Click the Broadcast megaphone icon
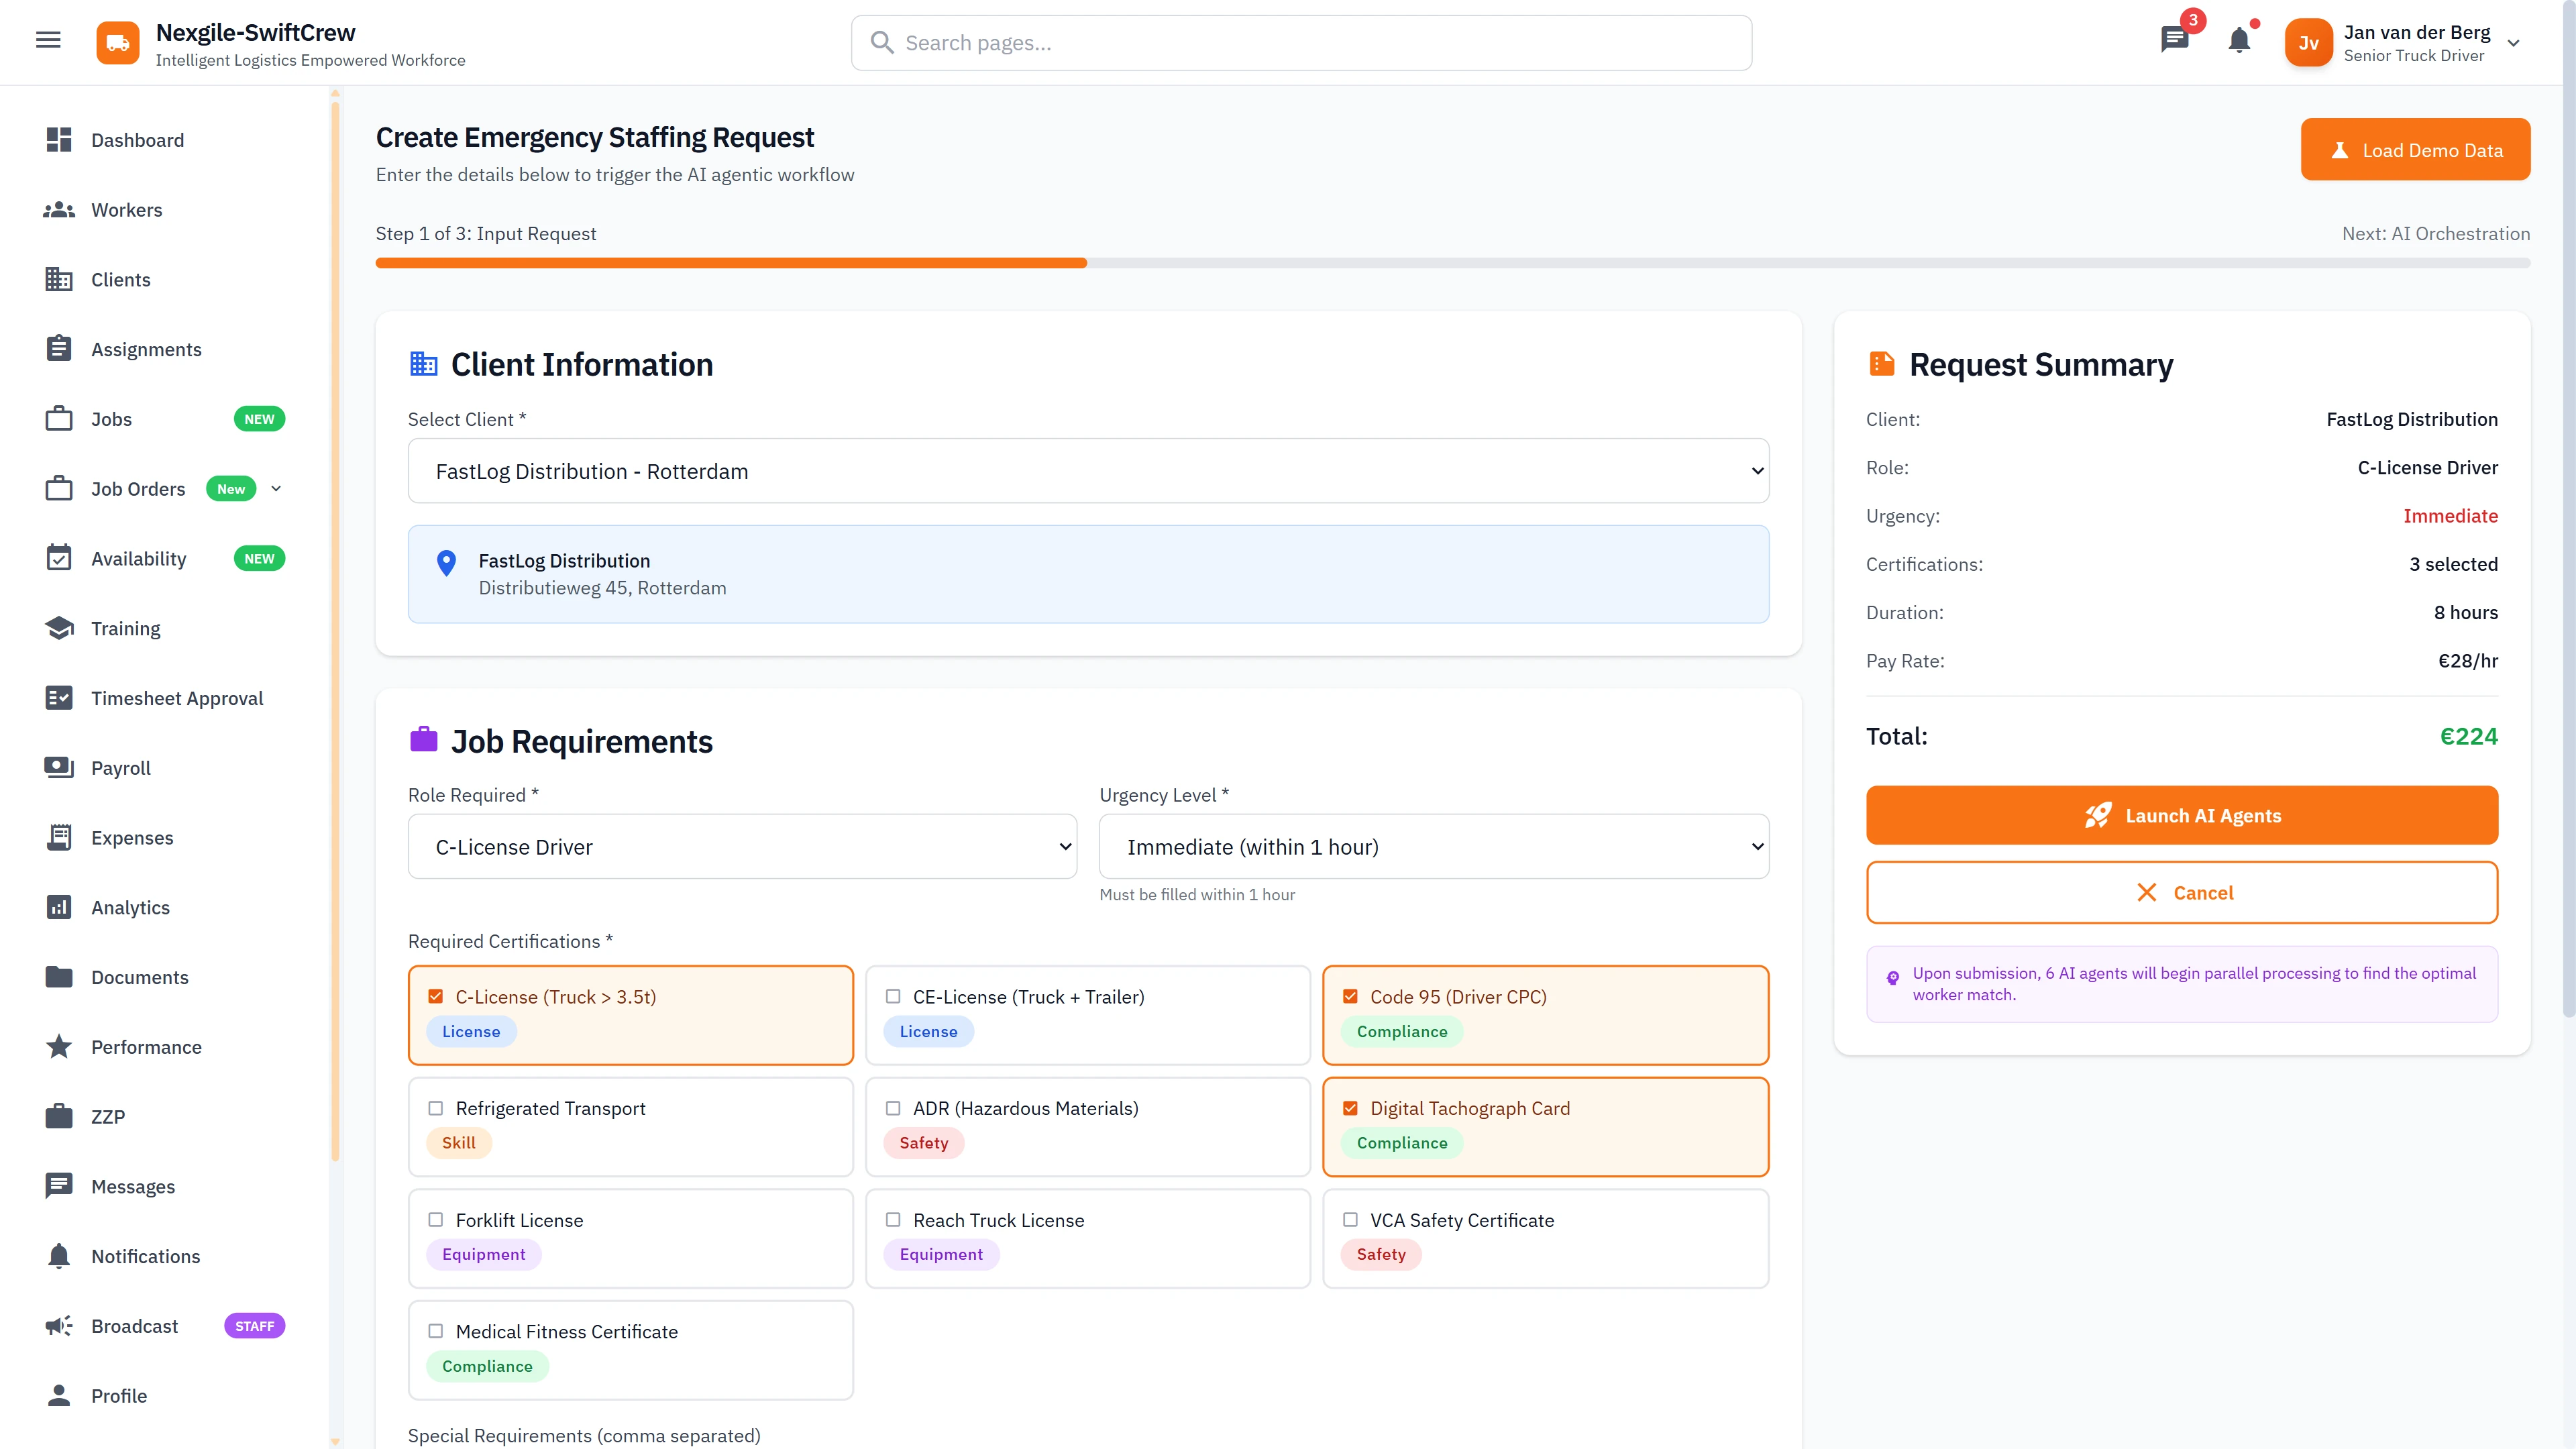 58,1325
